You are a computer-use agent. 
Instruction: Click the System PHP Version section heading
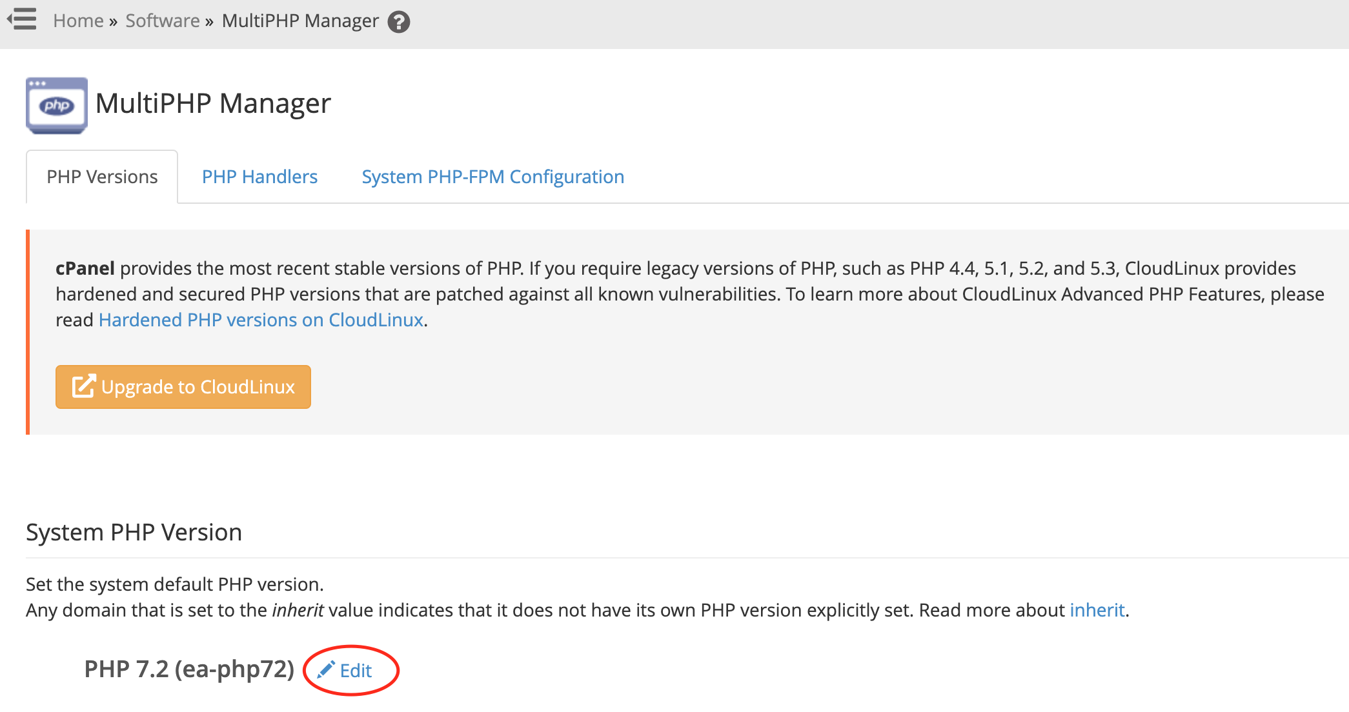click(134, 533)
